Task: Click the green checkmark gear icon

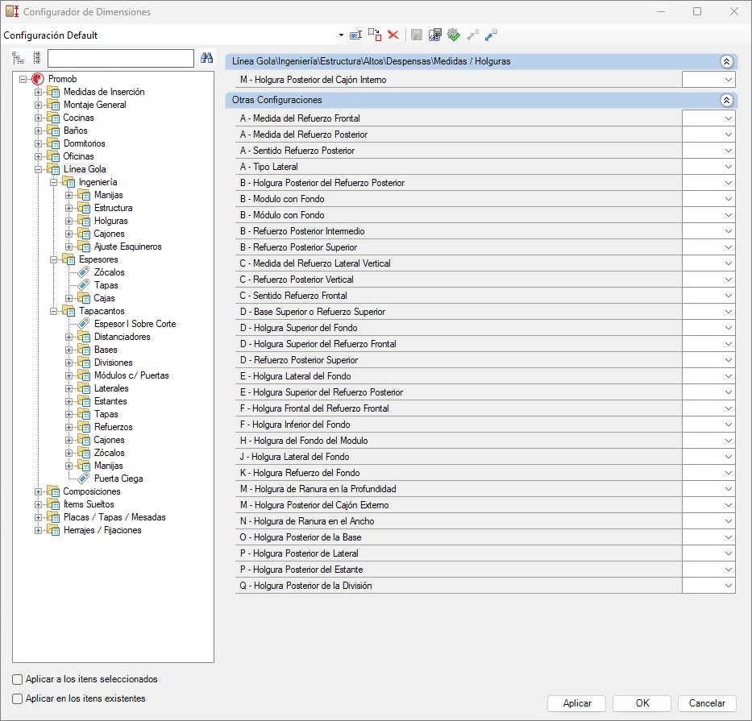Action: pyautogui.click(x=454, y=35)
